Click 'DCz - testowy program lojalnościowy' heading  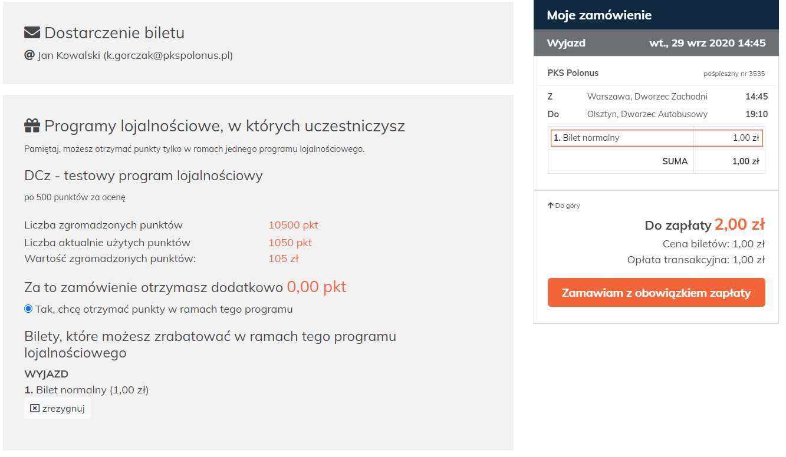143,175
